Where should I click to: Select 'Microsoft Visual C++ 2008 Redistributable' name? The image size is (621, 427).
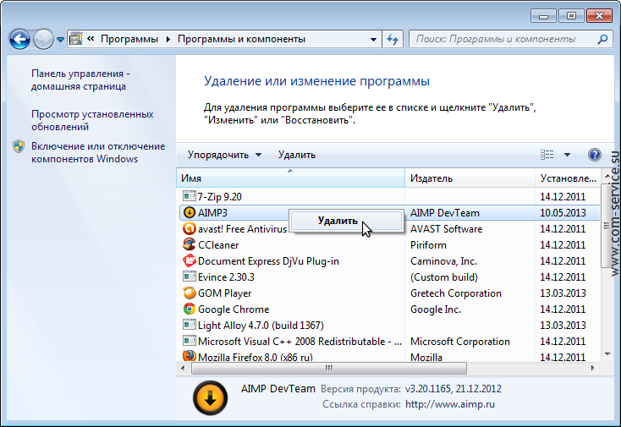point(300,342)
